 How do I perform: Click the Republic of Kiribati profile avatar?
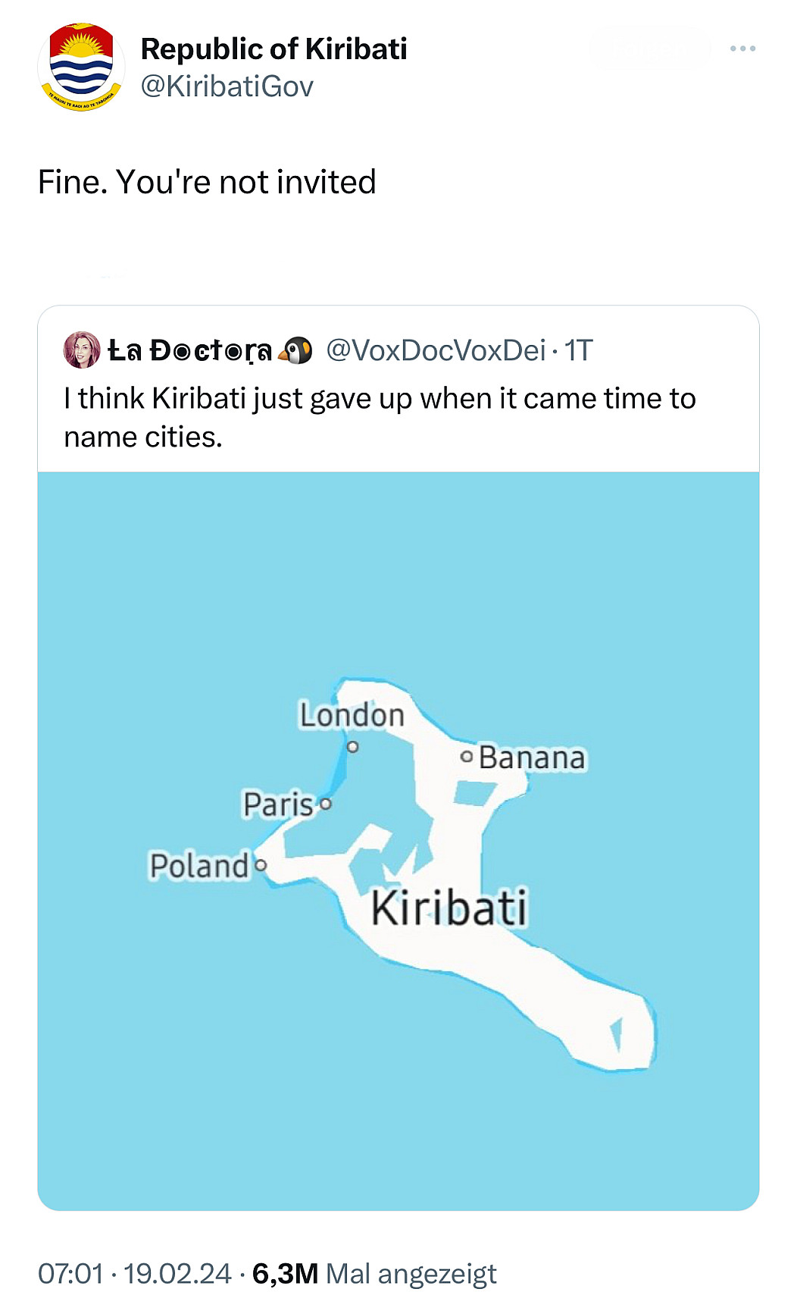coord(81,67)
